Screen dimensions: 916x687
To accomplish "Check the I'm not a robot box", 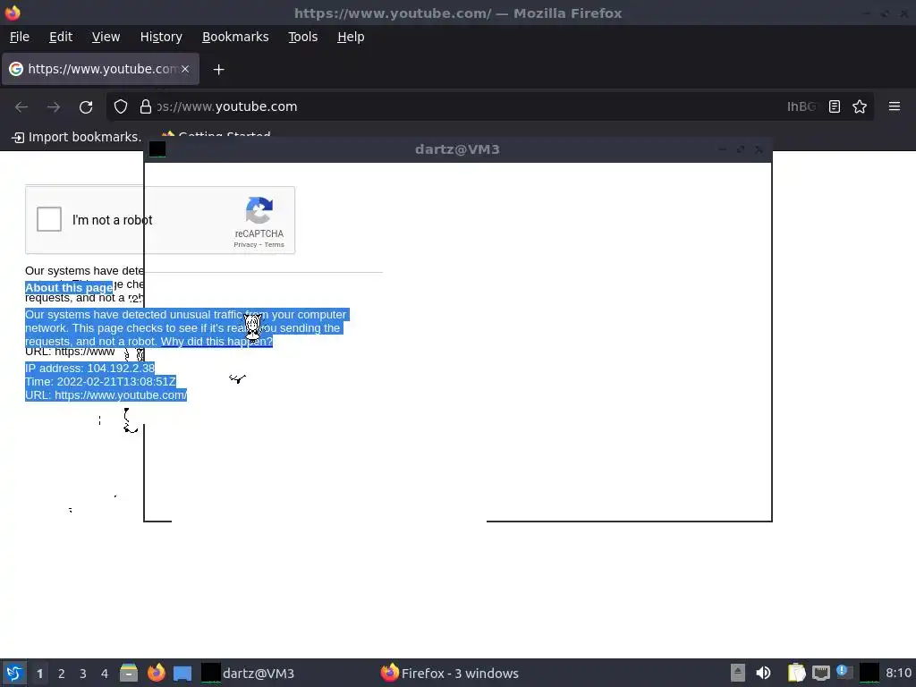I will click(x=49, y=220).
